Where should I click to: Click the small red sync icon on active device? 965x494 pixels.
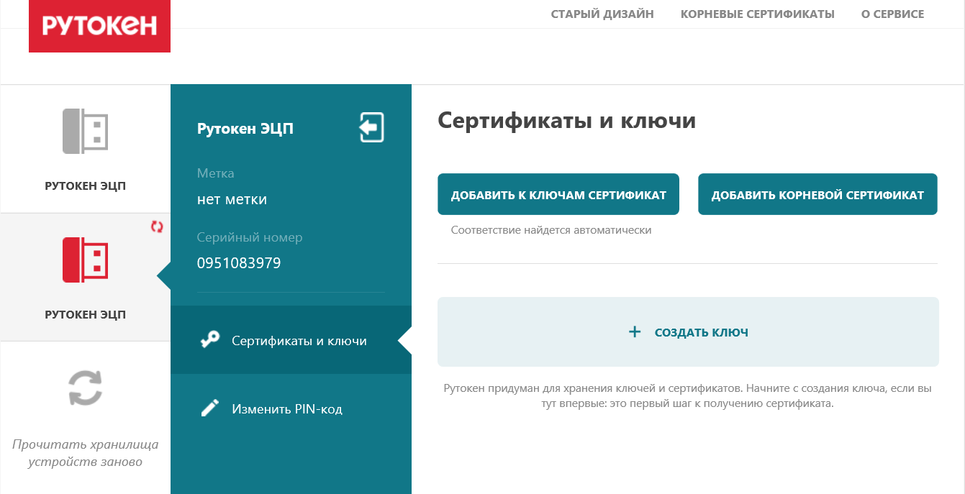157,227
